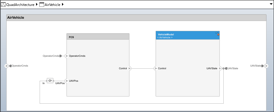Click the UAVPos label under the adapter output

tap(60, 83)
